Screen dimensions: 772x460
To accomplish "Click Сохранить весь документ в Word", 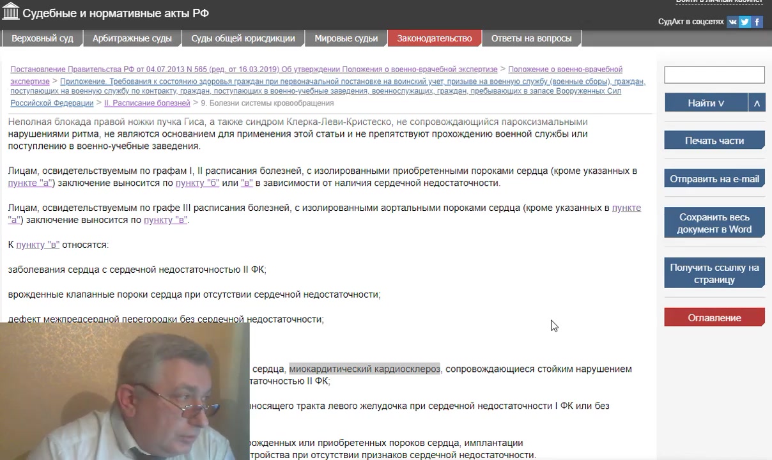I will [714, 223].
